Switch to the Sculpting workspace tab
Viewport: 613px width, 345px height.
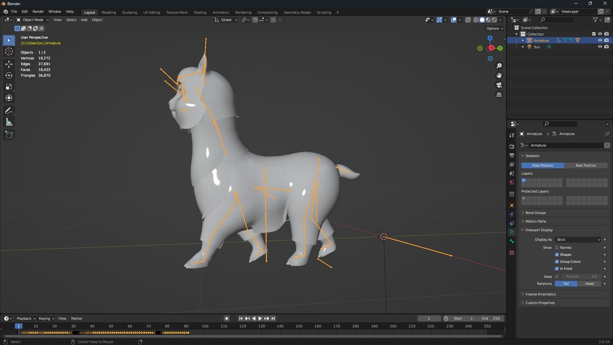(x=130, y=12)
